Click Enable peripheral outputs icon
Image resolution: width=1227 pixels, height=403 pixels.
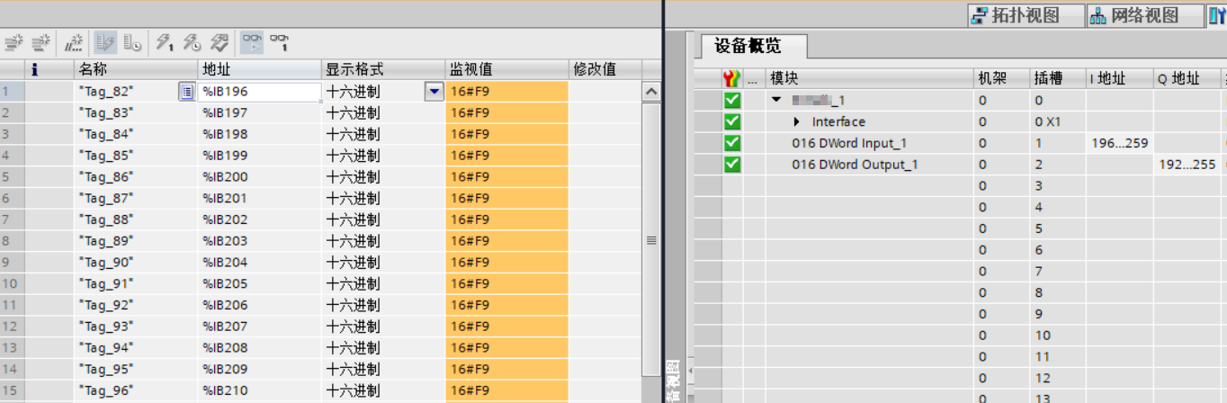[219, 41]
